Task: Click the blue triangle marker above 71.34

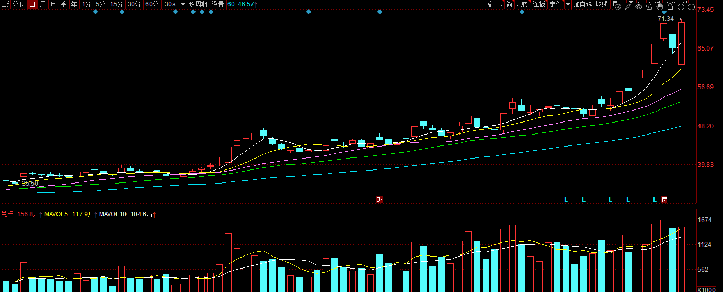Action: pos(664,12)
